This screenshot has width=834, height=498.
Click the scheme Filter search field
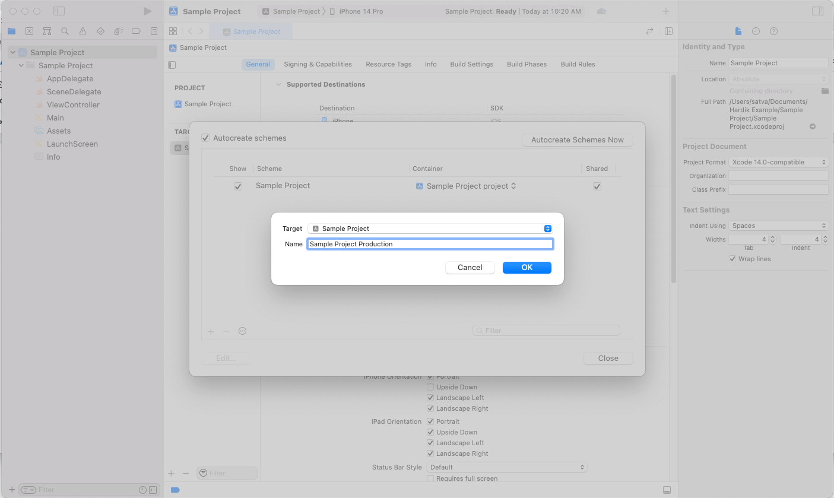point(546,331)
